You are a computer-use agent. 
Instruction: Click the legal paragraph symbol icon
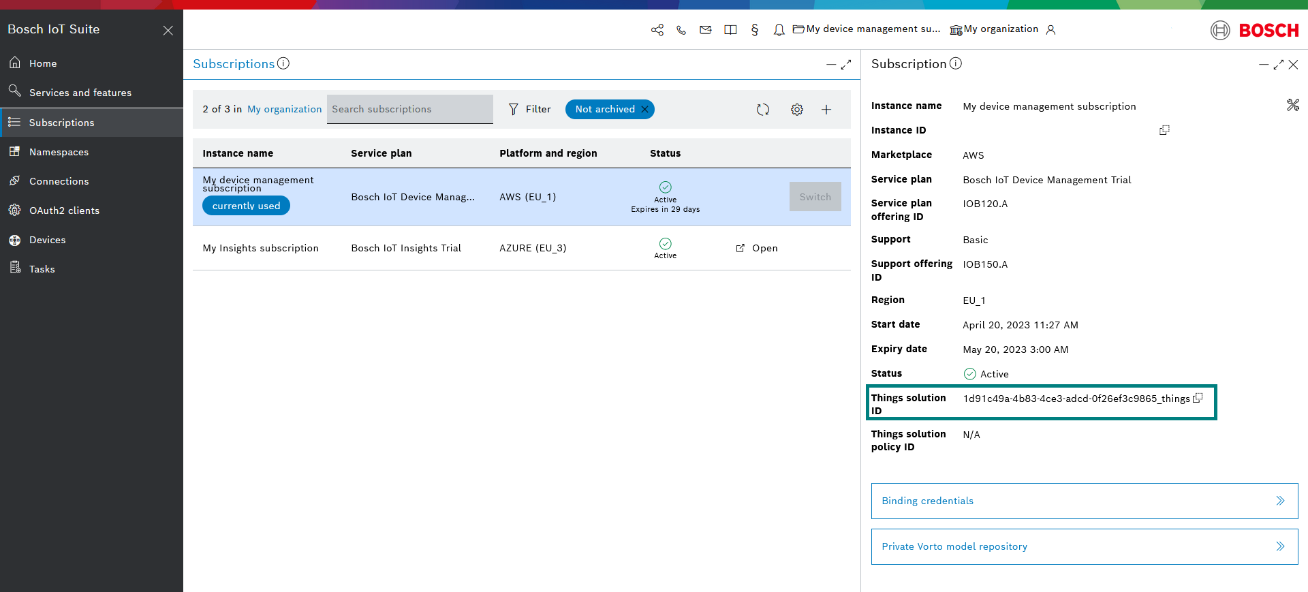(755, 30)
